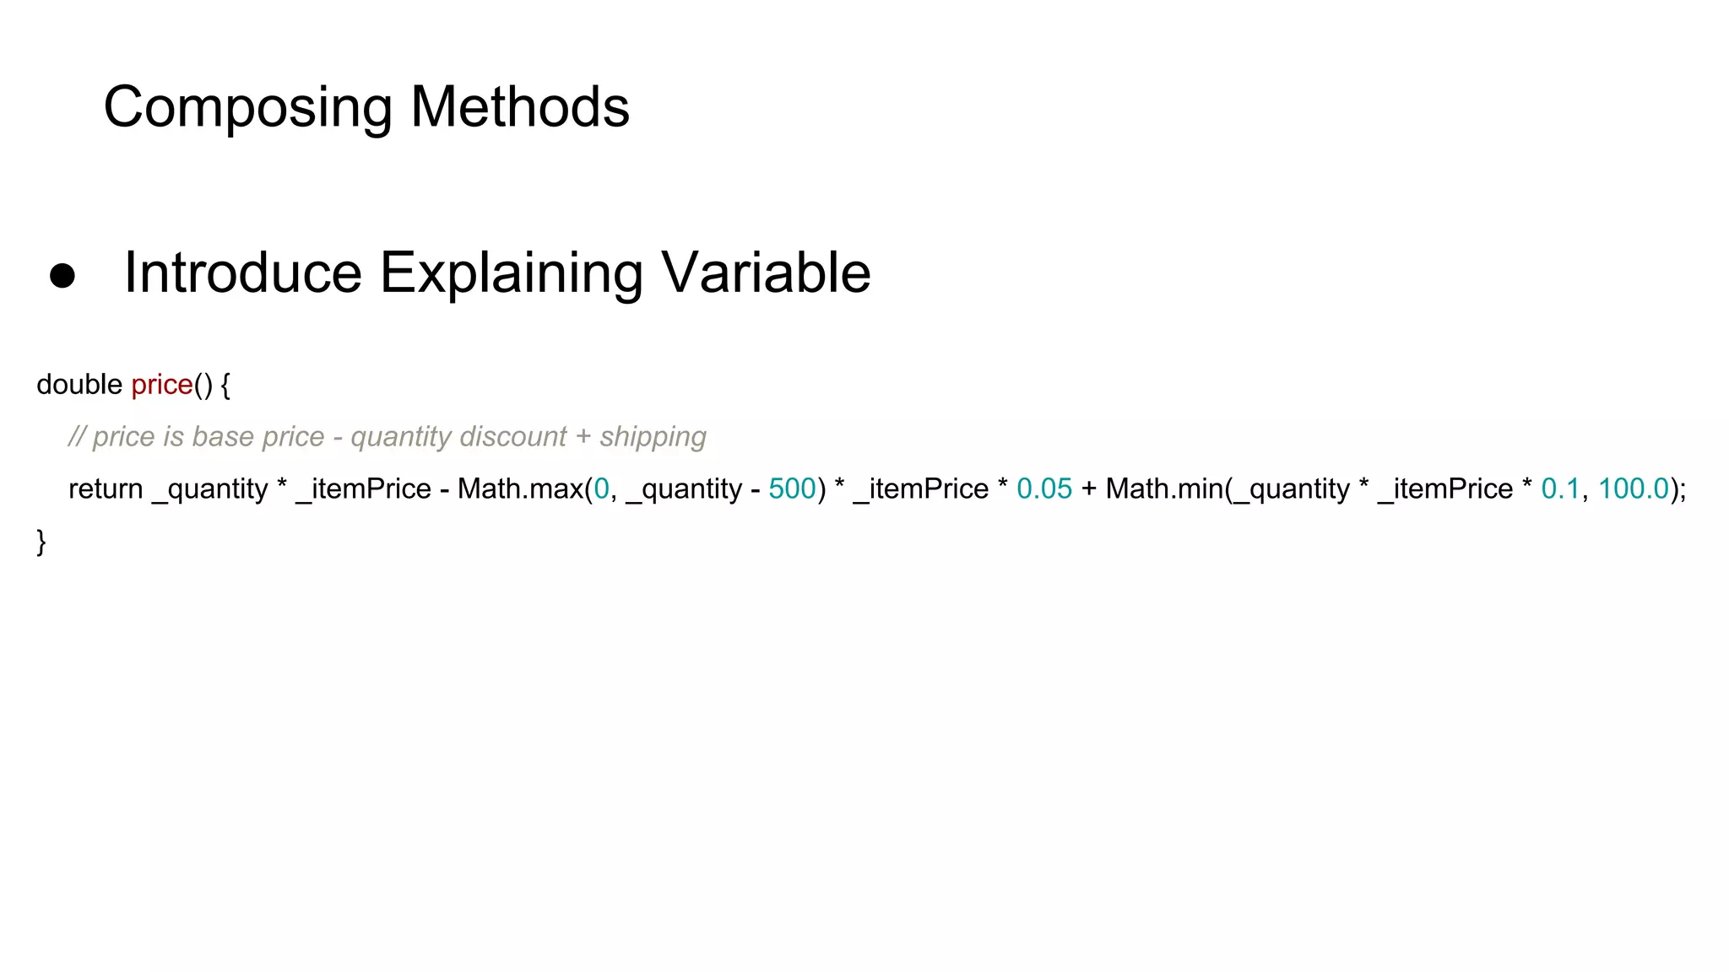Image resolution: width=1729 pixels, height=972 pixels.
Task: Click the word "shipping" in the comment
Action: (x=653, y=437)
